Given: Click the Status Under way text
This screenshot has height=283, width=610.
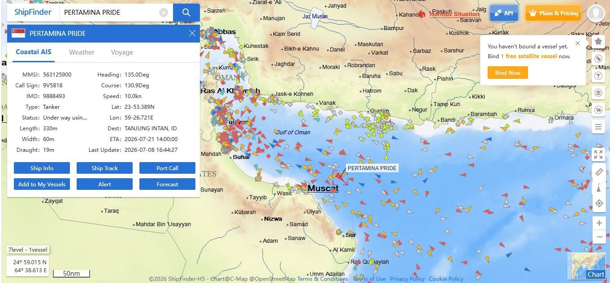Looking at the screenshot, I should [x=65, y=118].
